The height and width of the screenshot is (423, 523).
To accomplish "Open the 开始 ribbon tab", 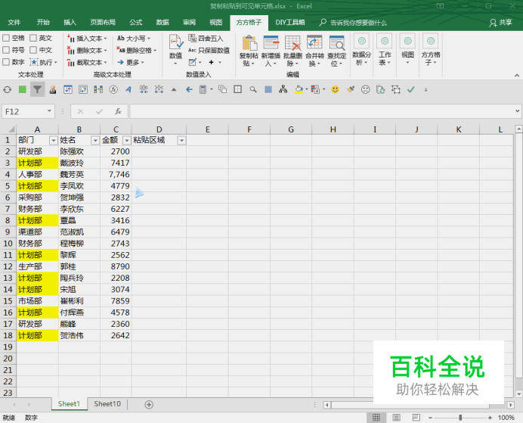I will pos(43,23).
